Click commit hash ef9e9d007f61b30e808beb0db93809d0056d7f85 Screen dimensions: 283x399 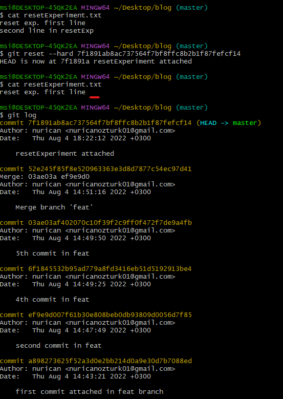[x=110, y=315]
